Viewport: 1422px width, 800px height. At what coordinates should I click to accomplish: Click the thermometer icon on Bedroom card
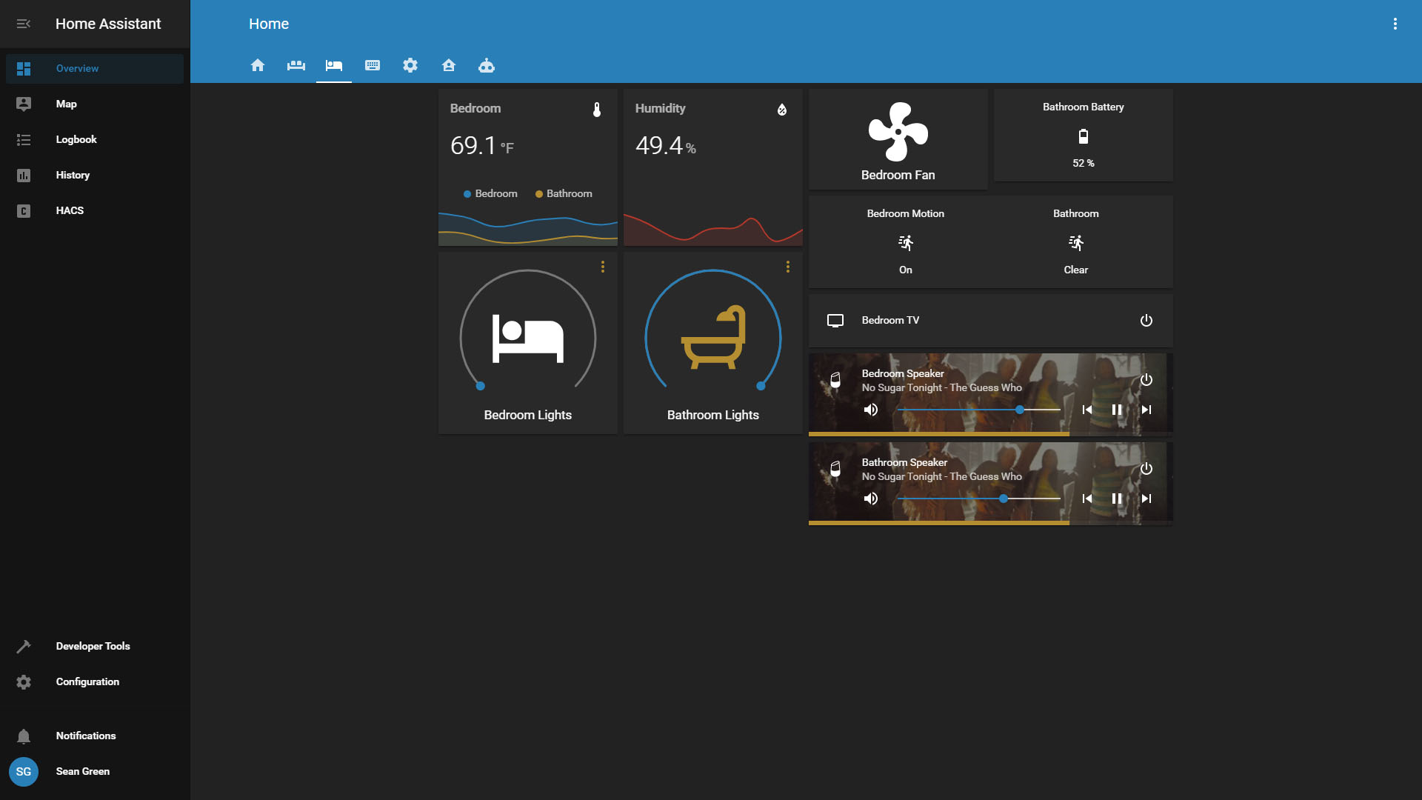tap(597, 110)
